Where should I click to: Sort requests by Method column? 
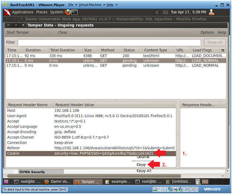[x=110, y=50]
